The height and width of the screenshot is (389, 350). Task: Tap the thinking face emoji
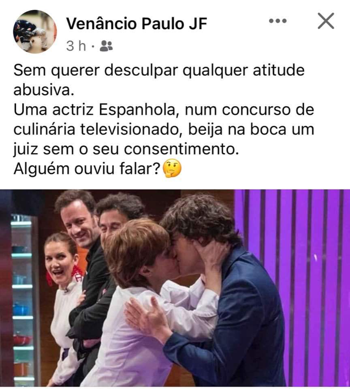172,169
